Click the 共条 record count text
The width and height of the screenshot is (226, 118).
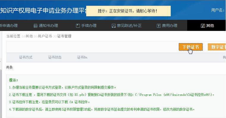point(10,67)
